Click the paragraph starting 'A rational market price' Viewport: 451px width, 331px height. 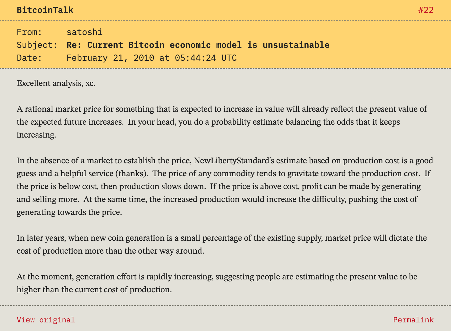click(x=221, y=122)
